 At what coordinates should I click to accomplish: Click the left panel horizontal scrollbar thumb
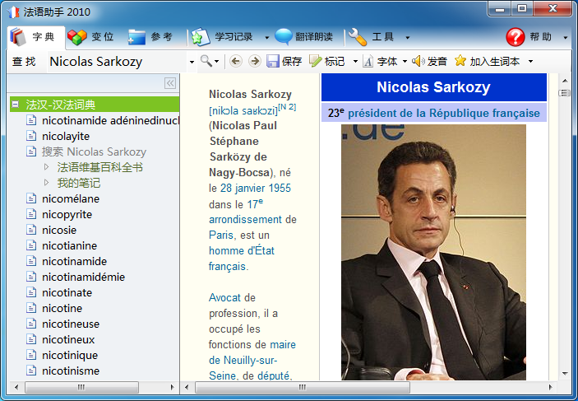tap(82, 387)
